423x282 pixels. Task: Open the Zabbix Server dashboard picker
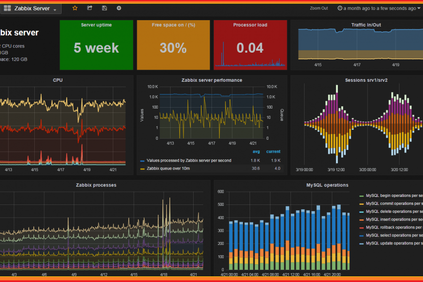(x=31, y=8)
